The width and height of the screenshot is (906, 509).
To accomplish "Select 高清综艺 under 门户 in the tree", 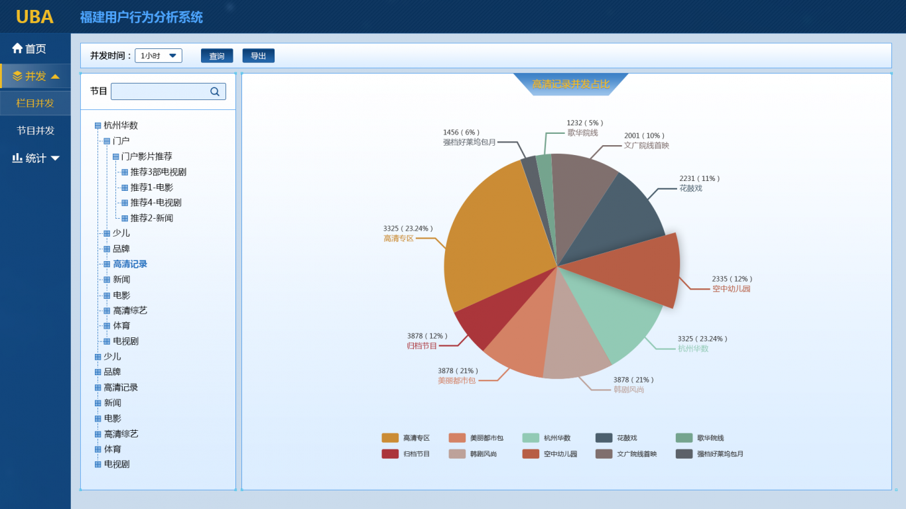I will coord(130,311).
